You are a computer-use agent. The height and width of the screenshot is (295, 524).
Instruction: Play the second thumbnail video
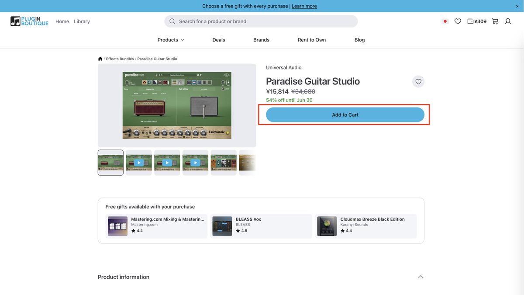coord(139,163)
